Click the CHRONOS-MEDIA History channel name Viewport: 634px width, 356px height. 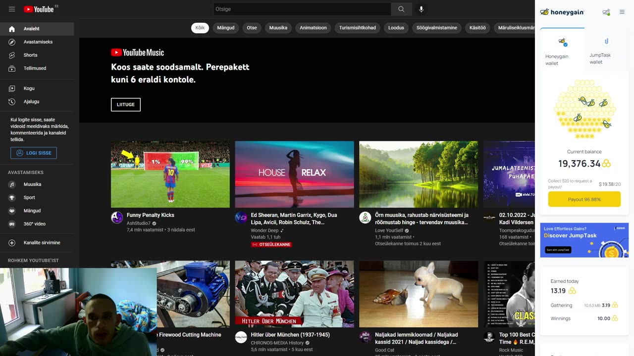point(277,343)
